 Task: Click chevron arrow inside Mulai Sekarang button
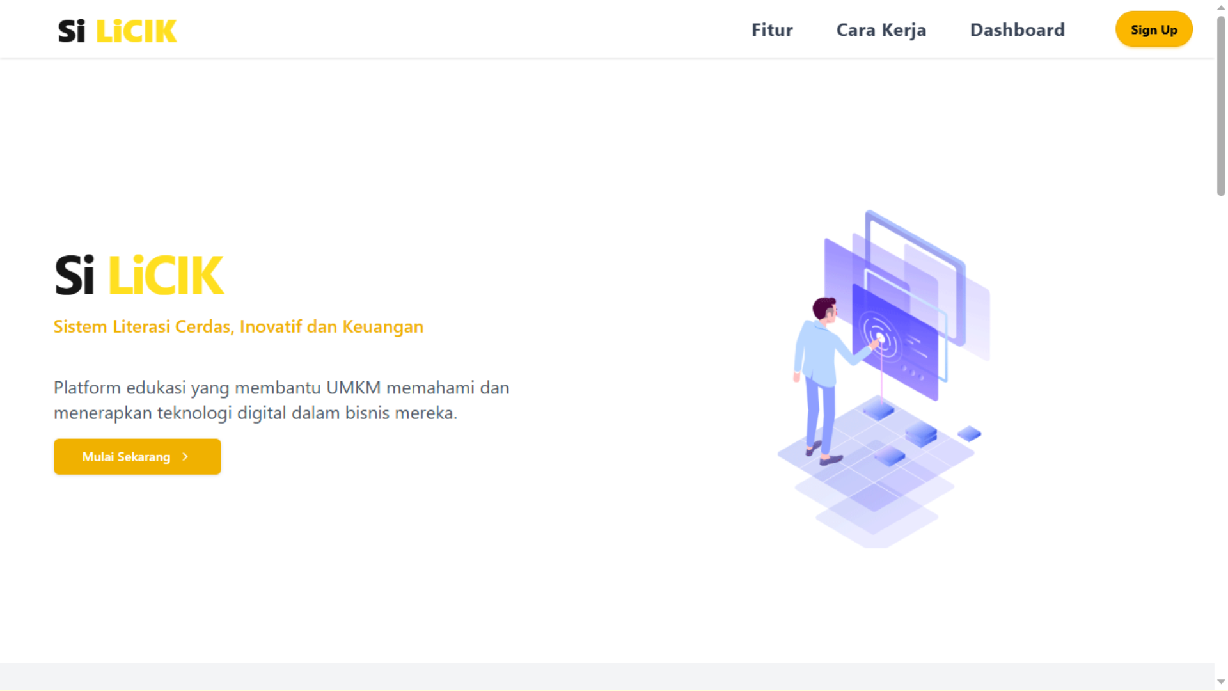click(185, 457)
